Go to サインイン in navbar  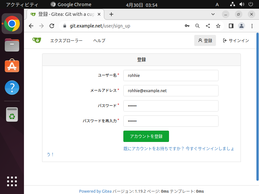click(236, 40)
